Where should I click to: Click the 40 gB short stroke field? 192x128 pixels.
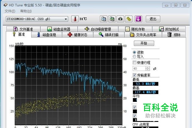click(139, 68)
